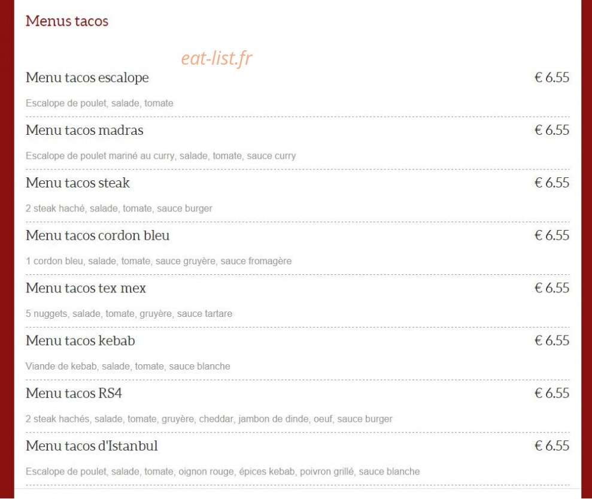Click the price beside Menu tacos kebab

pyautogui.click(x=552, y=341)
